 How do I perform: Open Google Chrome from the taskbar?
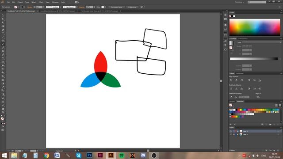coord(46,155)
